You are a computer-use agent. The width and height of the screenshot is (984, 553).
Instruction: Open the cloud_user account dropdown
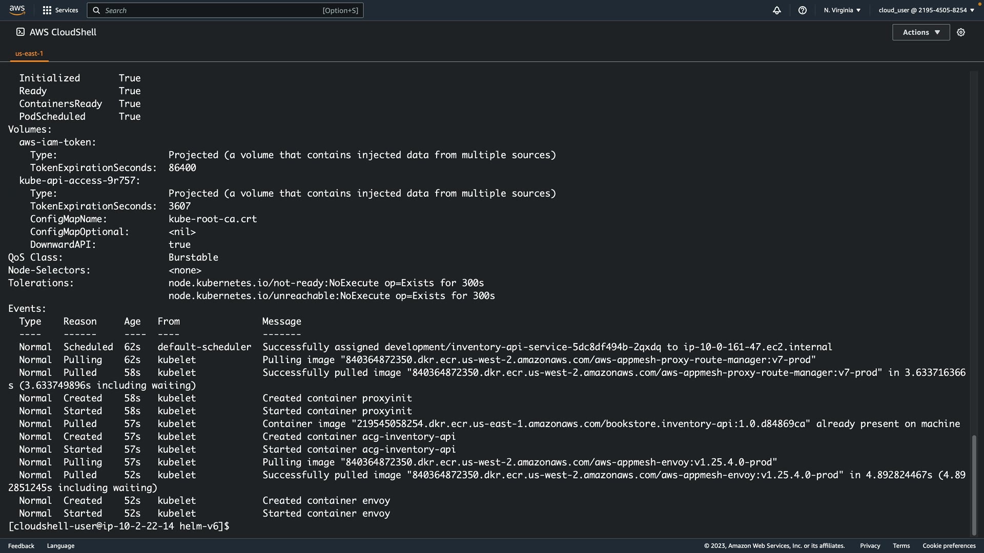coord(926,10)
